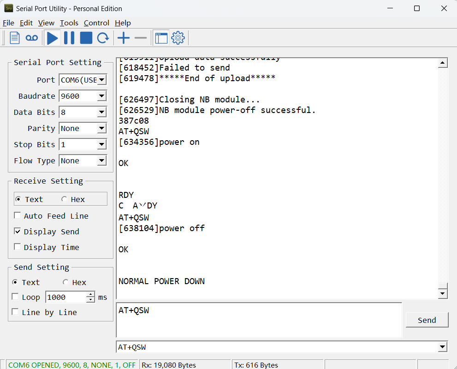This screenshot has height=369, width=457.
Task: Click the receive log scrollbar thumb
Action: point(443,286)
